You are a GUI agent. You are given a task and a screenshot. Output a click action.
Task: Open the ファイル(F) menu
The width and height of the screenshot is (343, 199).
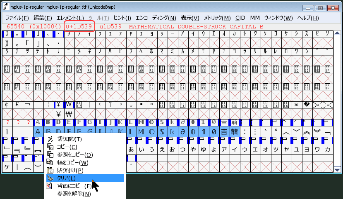click(17, 18)
